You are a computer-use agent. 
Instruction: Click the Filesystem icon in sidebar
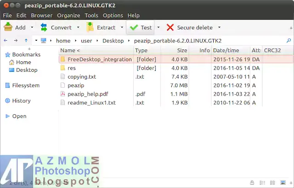pyautogui.click(x=7, y=86)
